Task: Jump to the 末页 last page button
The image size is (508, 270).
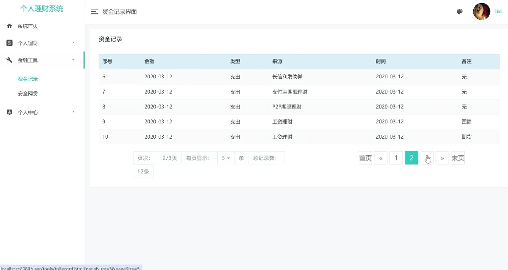Action: (458, 158)
